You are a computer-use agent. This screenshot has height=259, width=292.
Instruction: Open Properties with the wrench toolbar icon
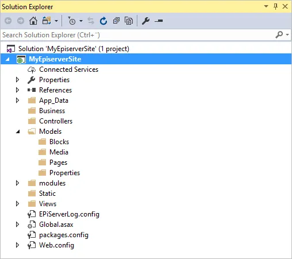pos(145,21)
